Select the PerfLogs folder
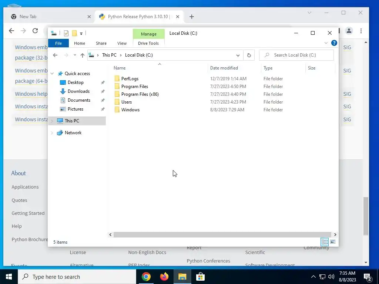This screenshot has width=379, height=284. click(x=130, y=79)
